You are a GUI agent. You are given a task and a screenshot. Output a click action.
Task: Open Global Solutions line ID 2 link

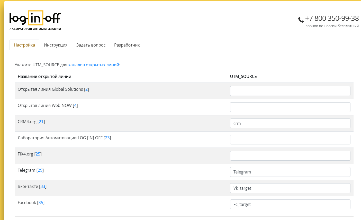[87, 89]
